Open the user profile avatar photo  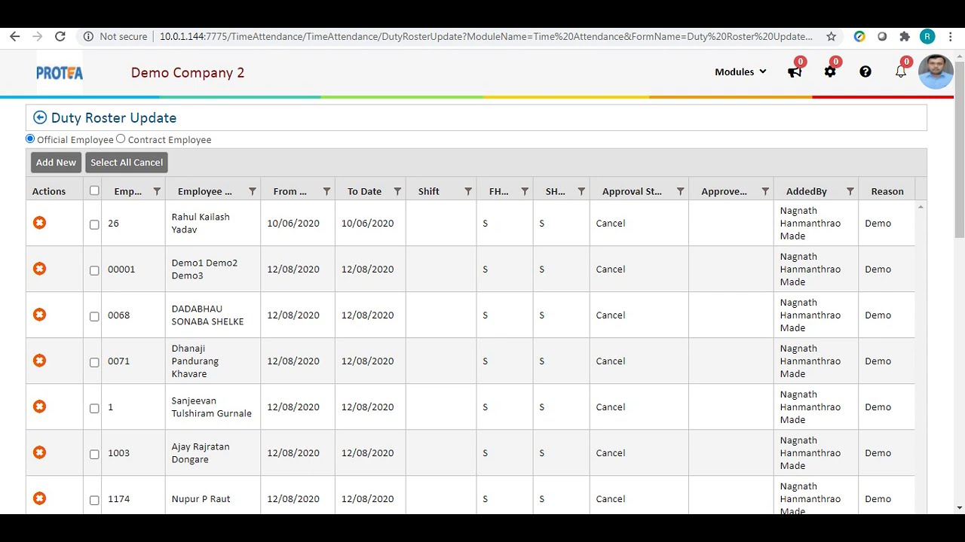click(936, 72)
